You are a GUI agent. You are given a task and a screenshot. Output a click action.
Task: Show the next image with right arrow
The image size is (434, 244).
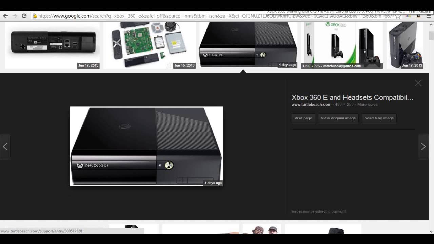pyautogui.click(x=423, y=146)
